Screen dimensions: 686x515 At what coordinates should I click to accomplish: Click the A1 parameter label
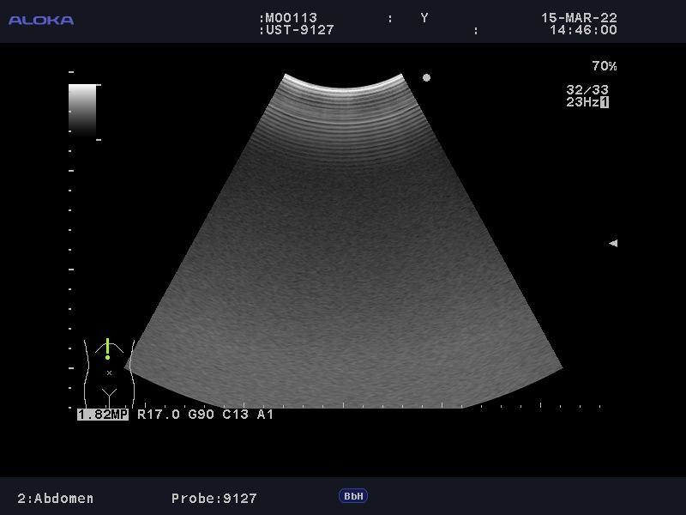click(265, 415)
